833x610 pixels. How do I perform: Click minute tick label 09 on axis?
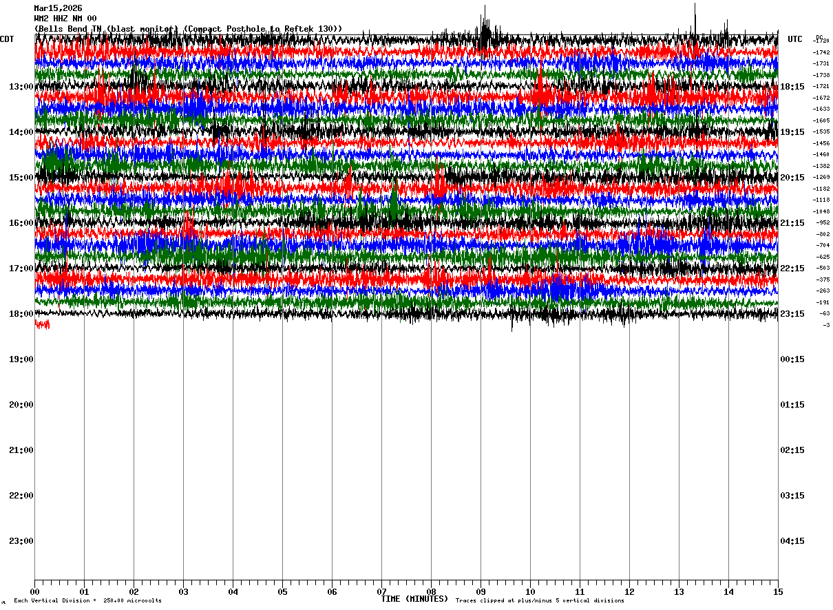tap(481, 591)
